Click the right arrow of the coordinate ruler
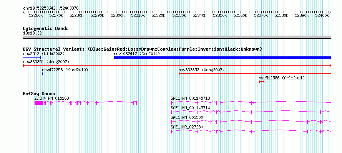Image resolution: width=342 pixels, height=153 pixels. [330, 12]
